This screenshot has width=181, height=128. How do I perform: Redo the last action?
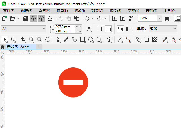pyautogui.click(x=99, y=18)
